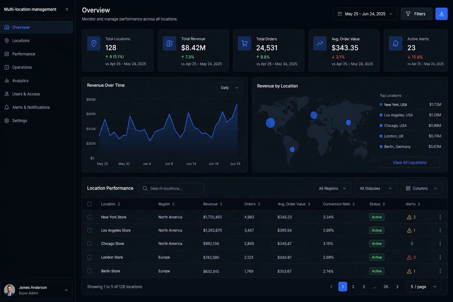The height and width of the screenshot is (302, 453).
Task: Click the James Anderson profile avatar
Action: coord(9,290)
